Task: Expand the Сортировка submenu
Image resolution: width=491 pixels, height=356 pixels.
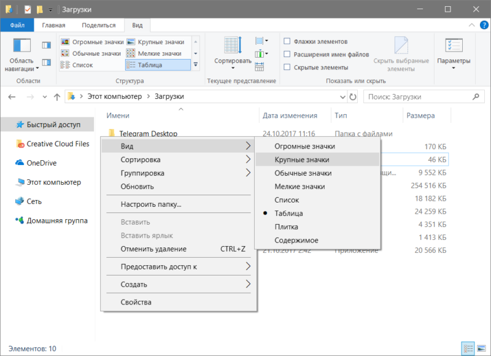Action: [178, 160]
